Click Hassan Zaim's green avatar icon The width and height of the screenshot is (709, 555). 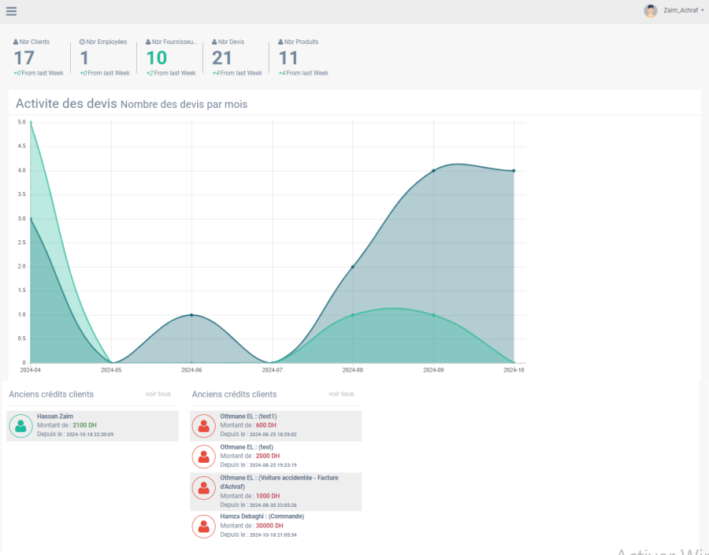pos(20,426)
